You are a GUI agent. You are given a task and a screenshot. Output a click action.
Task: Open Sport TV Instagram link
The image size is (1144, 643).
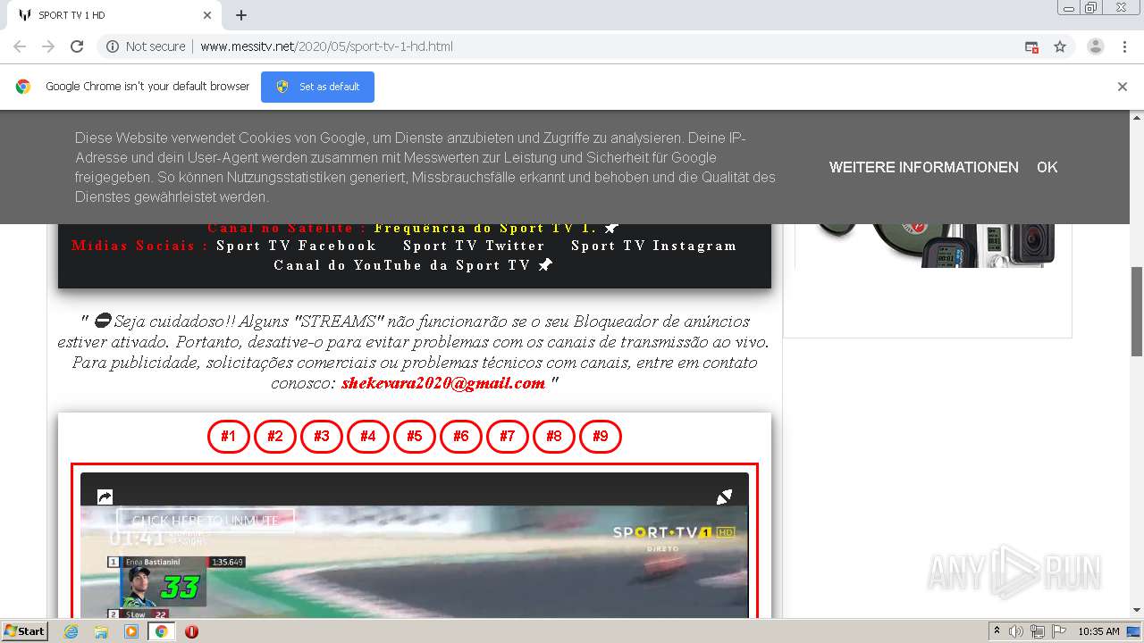coord(654,246)
